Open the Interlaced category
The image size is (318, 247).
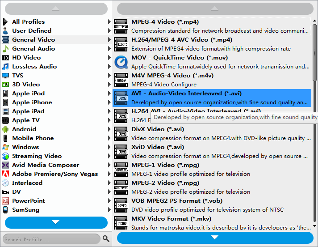click(x=56, y=183)
